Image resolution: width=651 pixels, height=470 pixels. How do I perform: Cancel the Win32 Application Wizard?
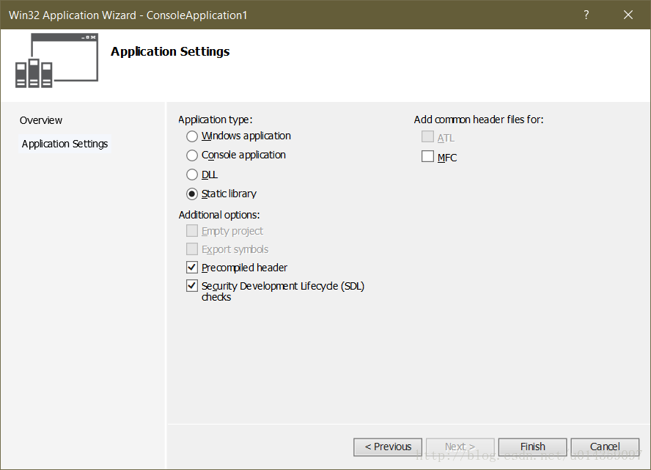(x=605, y=447)
